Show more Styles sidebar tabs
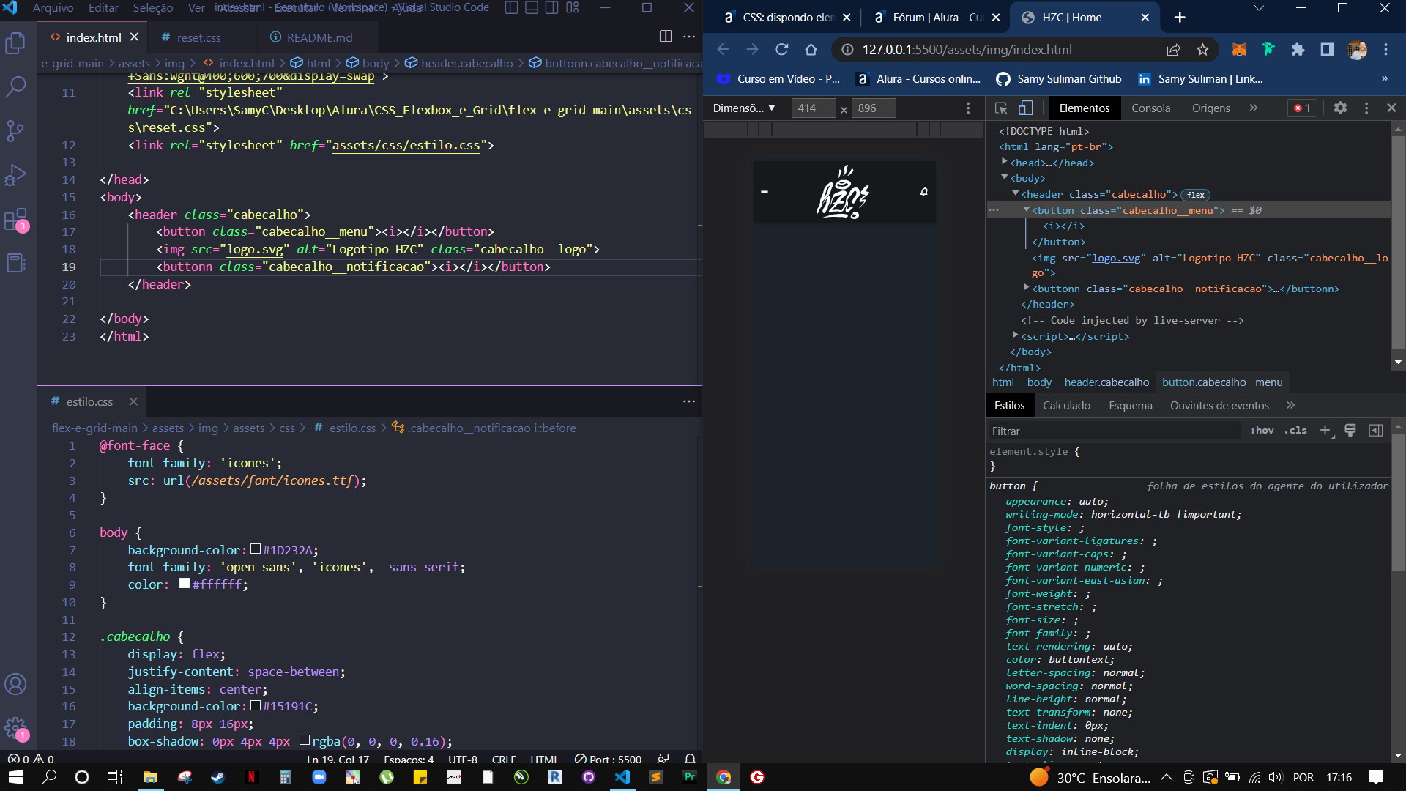Viewport: 1406px width, 791px height. pyautogui.click(x=1291, y=405)
